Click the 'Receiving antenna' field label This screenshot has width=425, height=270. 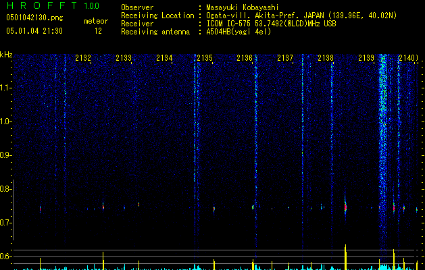(155, 32)
